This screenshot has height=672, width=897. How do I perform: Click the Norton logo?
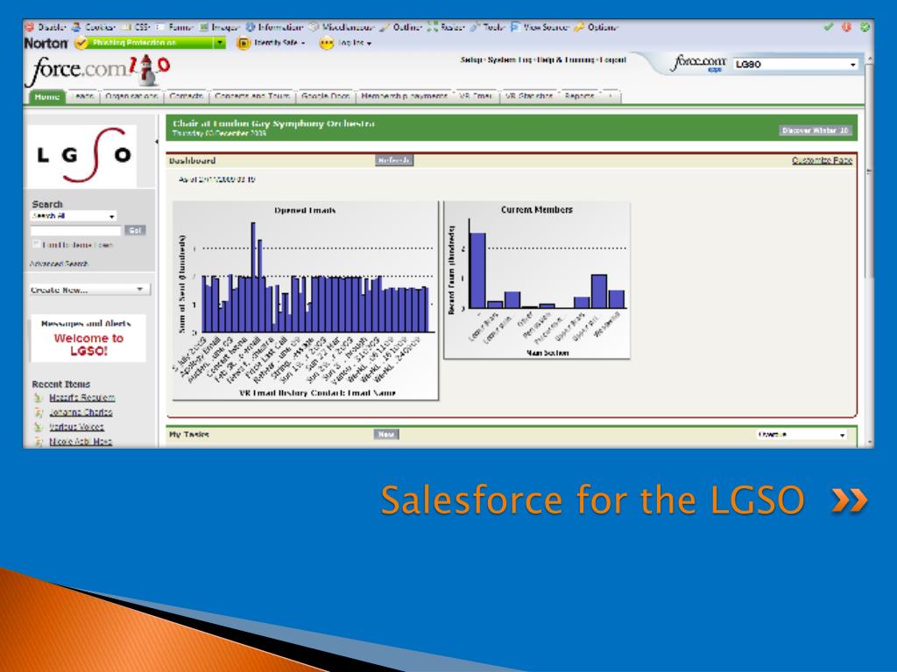[x=46, y=43]
